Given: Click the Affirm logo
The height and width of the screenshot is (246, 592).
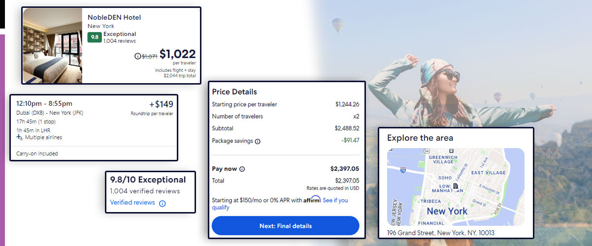Looking at the screenshot, I should coord(312,200).
